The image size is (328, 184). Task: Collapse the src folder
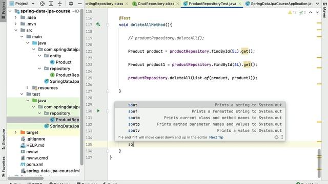pos(16,30)
